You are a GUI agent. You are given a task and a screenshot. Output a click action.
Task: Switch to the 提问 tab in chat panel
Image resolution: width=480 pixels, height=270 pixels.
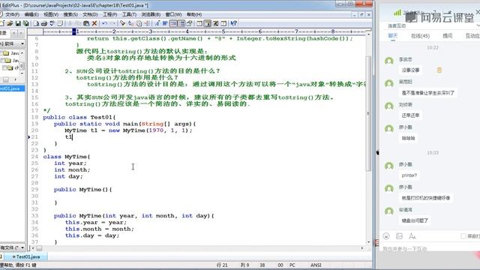click(447, 36)
